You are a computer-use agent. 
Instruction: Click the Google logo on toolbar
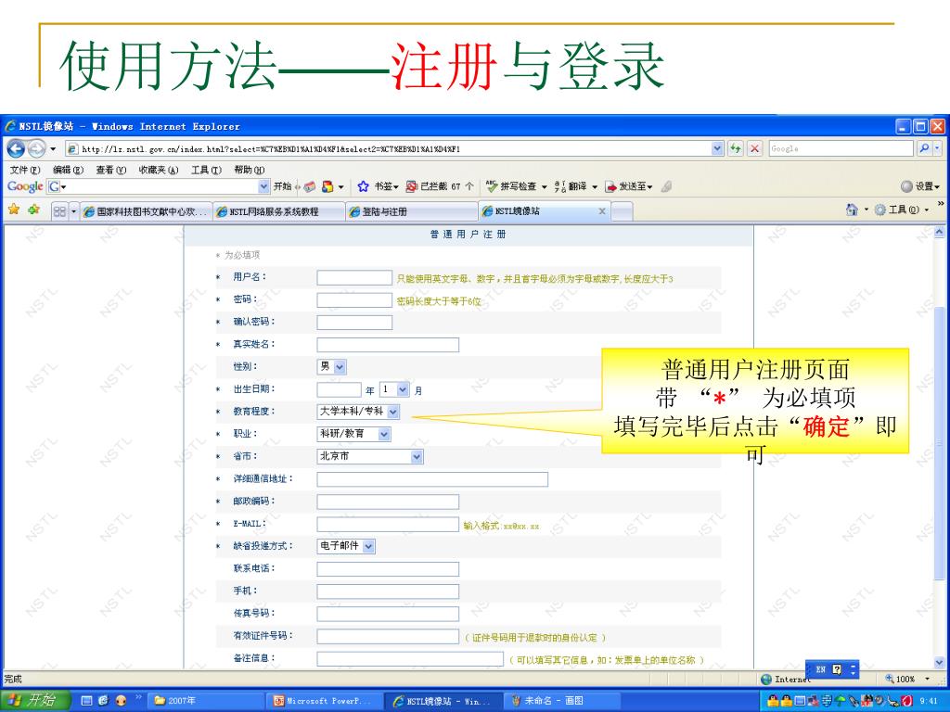(25, 186)
